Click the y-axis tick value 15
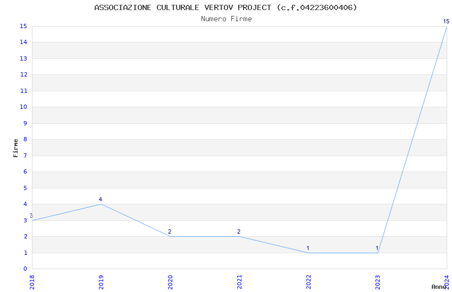The height and width of the screenshot is (292, 452). 23,26
